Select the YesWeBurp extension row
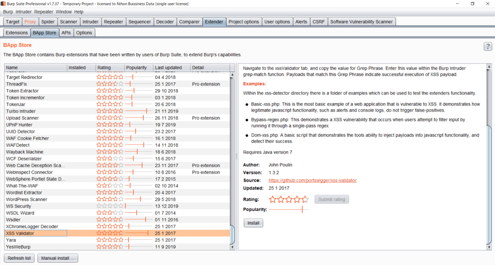The width and height of the screenshot is (495, 265). point(117,247)
